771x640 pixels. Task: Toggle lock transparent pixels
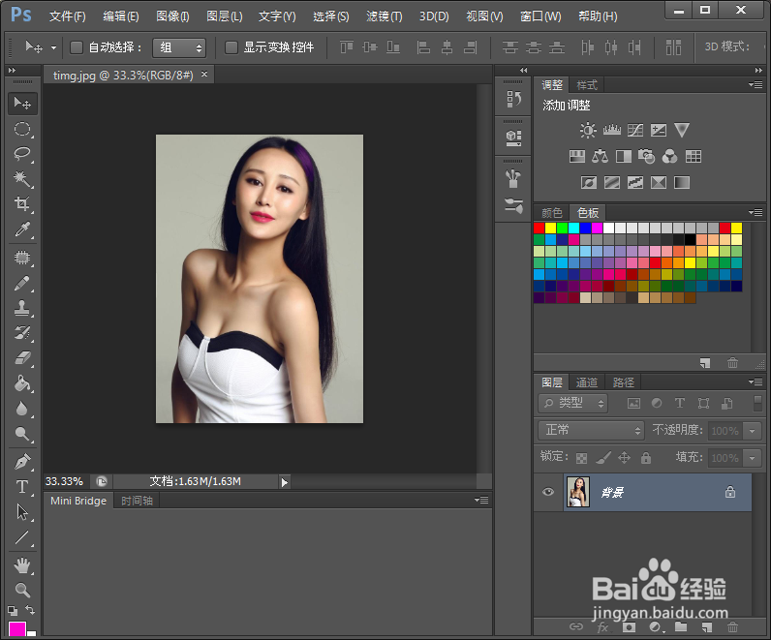pyautogui.click(x=581, y=458)
